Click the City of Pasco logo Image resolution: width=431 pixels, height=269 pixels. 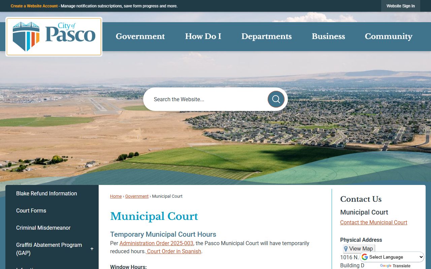click(x=54, y=37)
